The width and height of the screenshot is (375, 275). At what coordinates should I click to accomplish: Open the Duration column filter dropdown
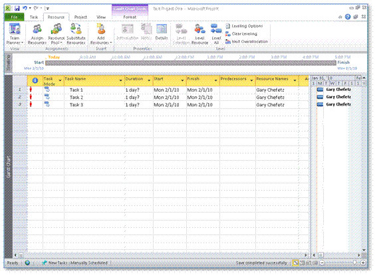click(149, 80)
